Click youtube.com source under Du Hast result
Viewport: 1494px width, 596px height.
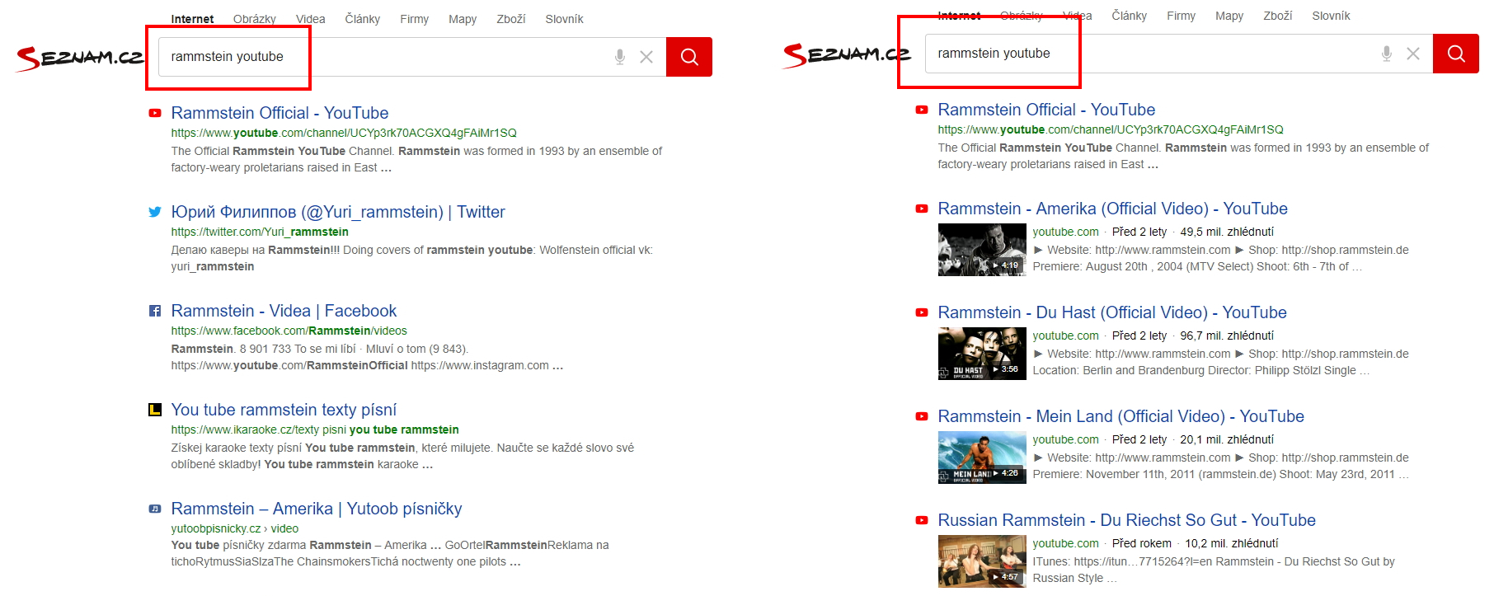coord(1065,336)
